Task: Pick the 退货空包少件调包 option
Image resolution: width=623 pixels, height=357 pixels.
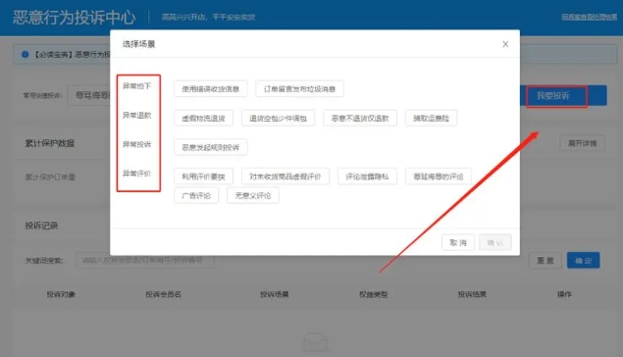Action: tap(278, 118)
